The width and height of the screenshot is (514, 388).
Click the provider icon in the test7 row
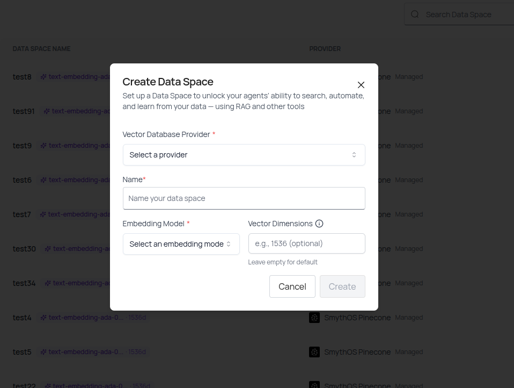point(314,214)
